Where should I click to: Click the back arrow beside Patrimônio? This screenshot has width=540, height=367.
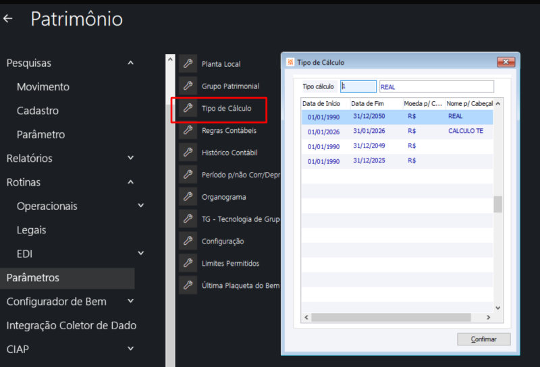click(7, 19)
